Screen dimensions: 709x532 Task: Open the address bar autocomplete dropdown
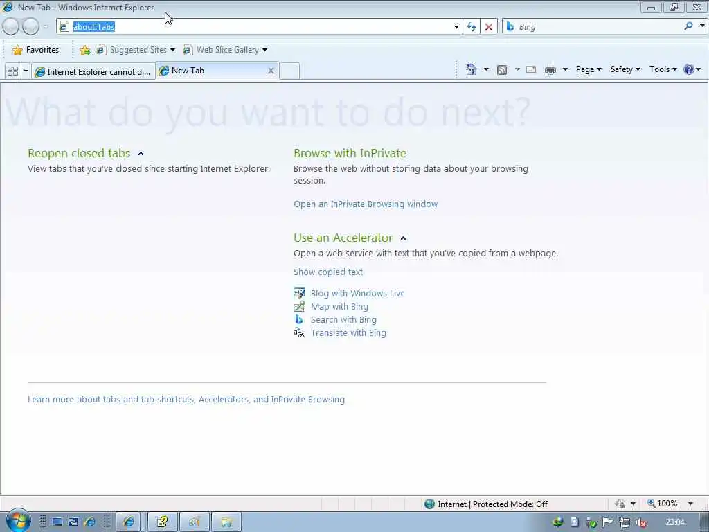point(456,27)
